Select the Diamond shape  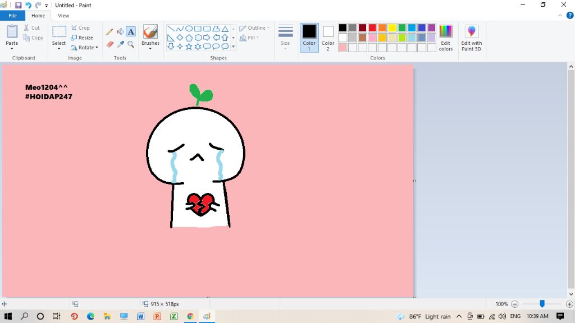[180, 38]
